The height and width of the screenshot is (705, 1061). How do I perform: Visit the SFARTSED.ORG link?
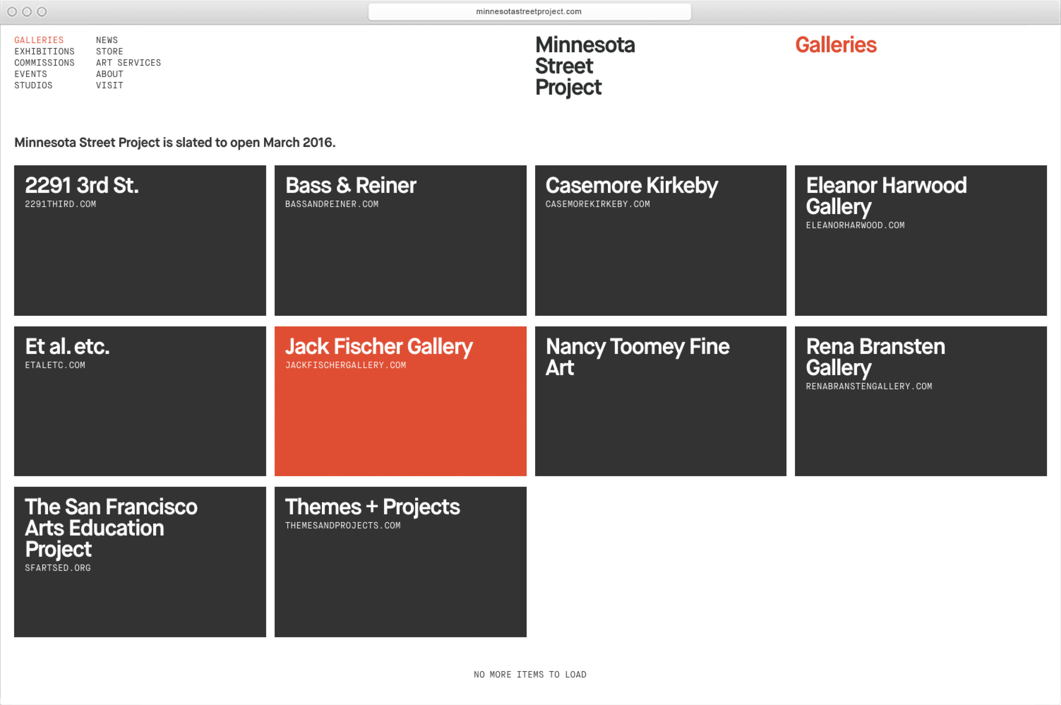coord(58,568)
